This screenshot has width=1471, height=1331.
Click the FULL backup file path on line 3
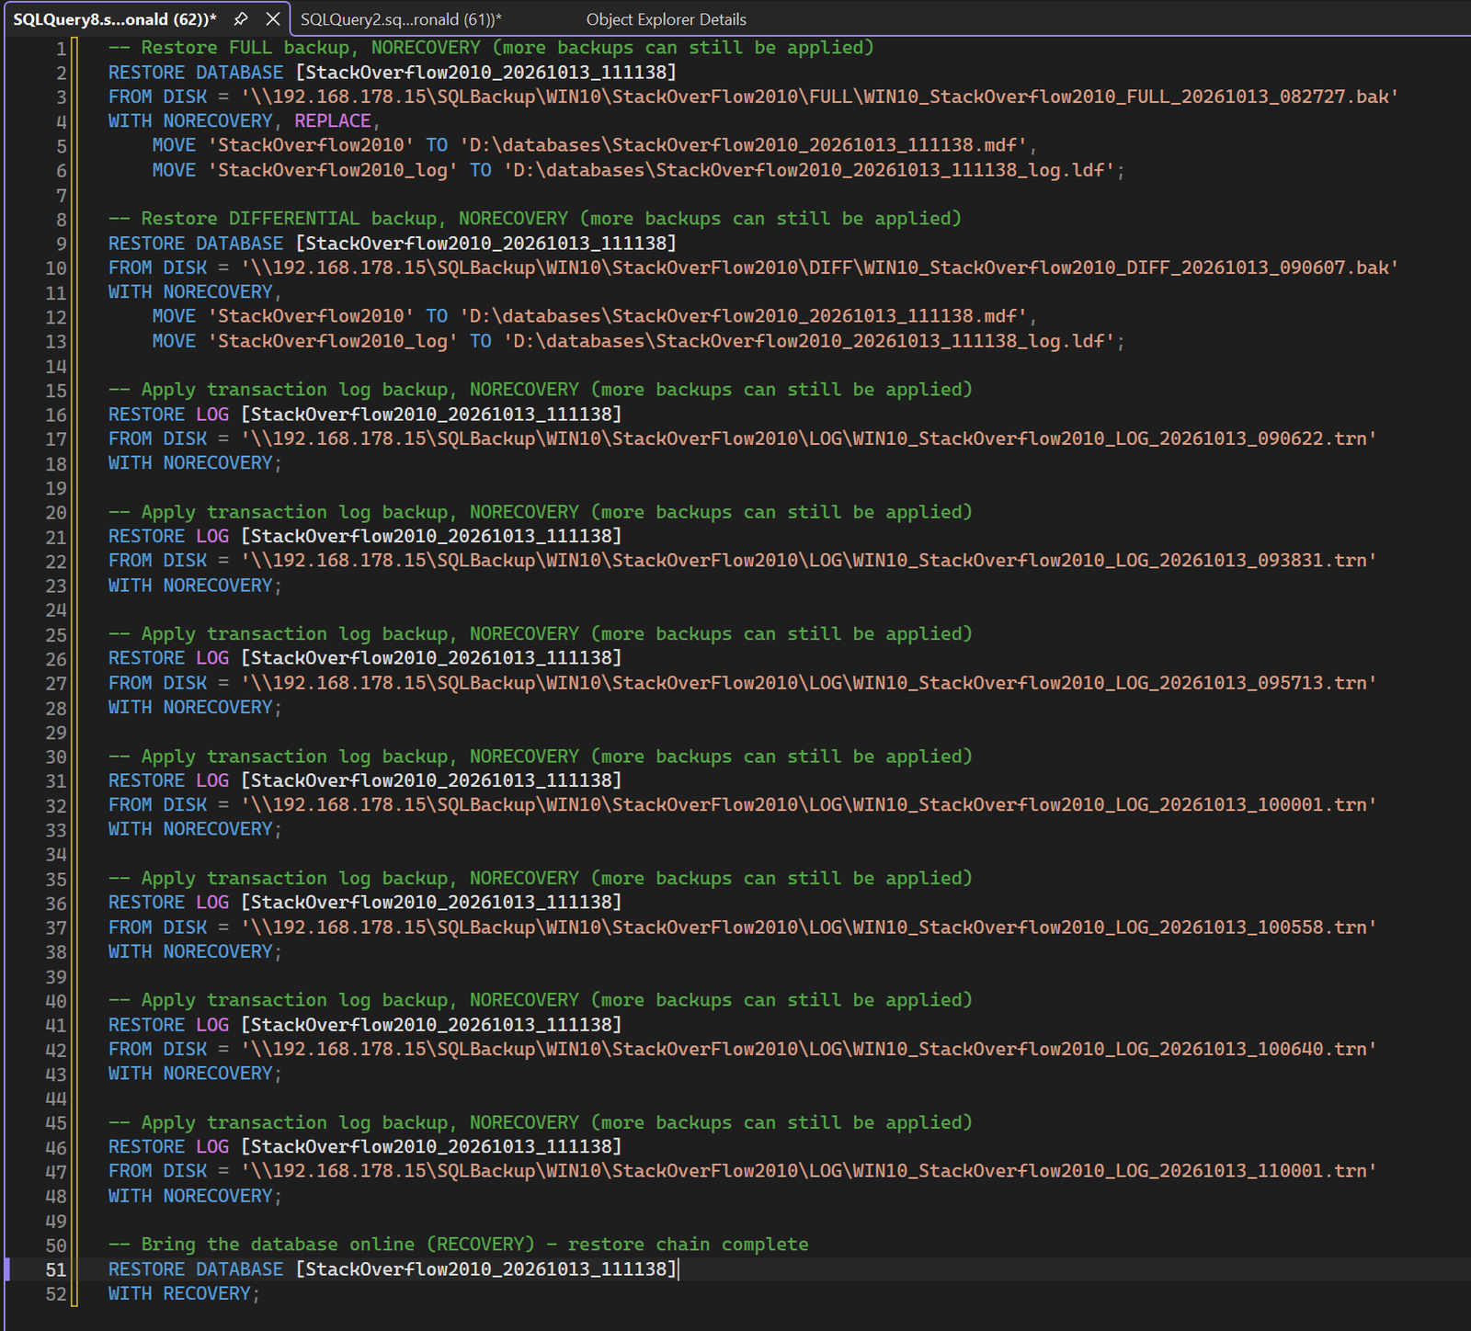coord(820,97)
